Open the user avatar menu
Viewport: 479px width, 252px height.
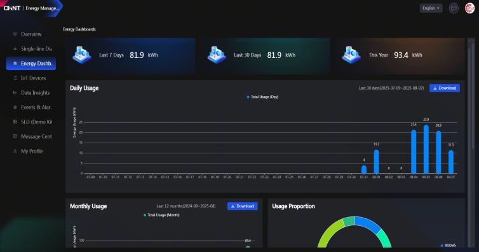coord(469,8)
